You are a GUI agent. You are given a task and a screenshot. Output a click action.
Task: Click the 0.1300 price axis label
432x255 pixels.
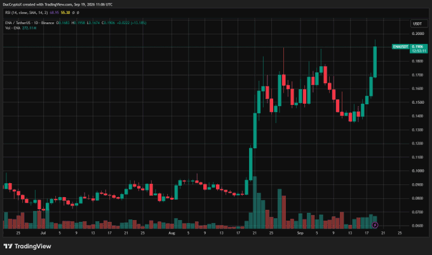(417, 130)
